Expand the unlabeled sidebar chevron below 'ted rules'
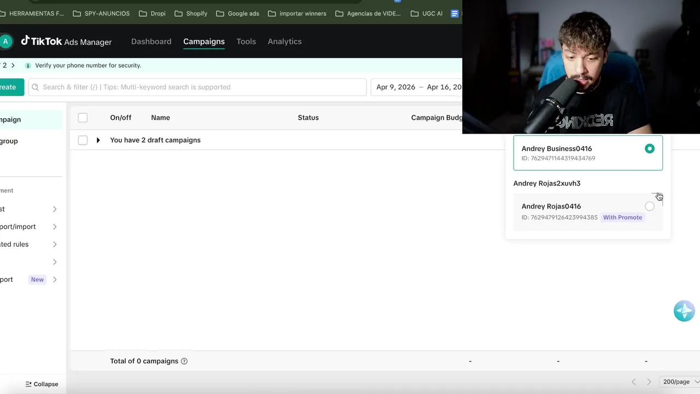Viewport: 700px width, 394px height. (55, 262)
